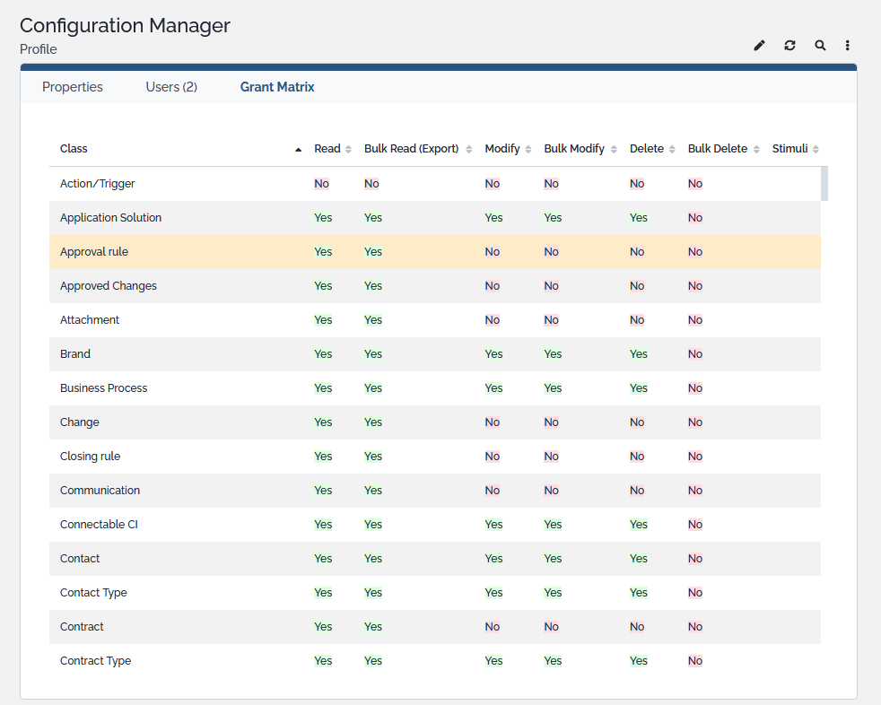Open the Users (2) tab
The width and height of the screenshot is (881, 705).
click(x=171, y=87)
